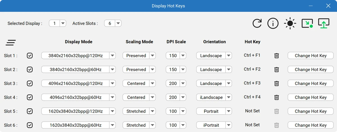Open Slot 2 display mode 3840x2160x32bpp@60Hz dropdown
This screenshot has height=132, width=337.
pyautogui.click(x=79, y=70)
